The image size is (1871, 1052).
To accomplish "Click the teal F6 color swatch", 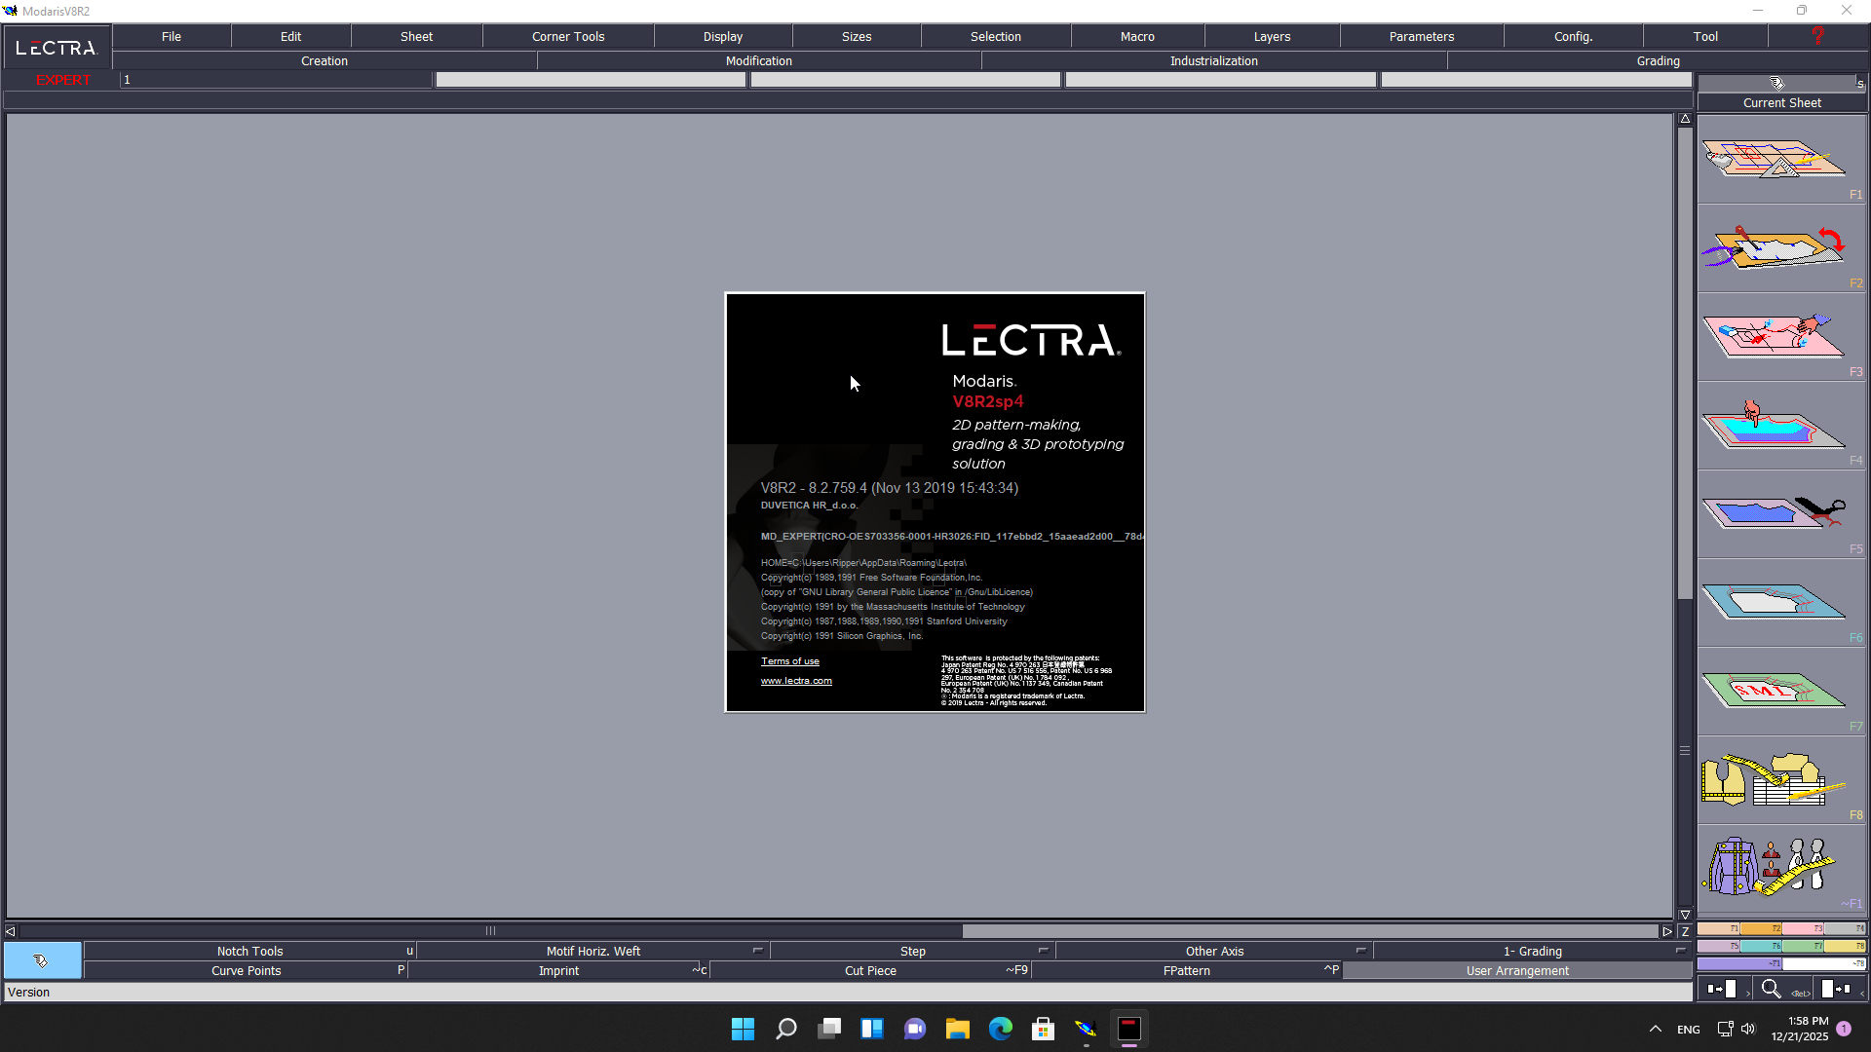I will [x=1761, y=946].
